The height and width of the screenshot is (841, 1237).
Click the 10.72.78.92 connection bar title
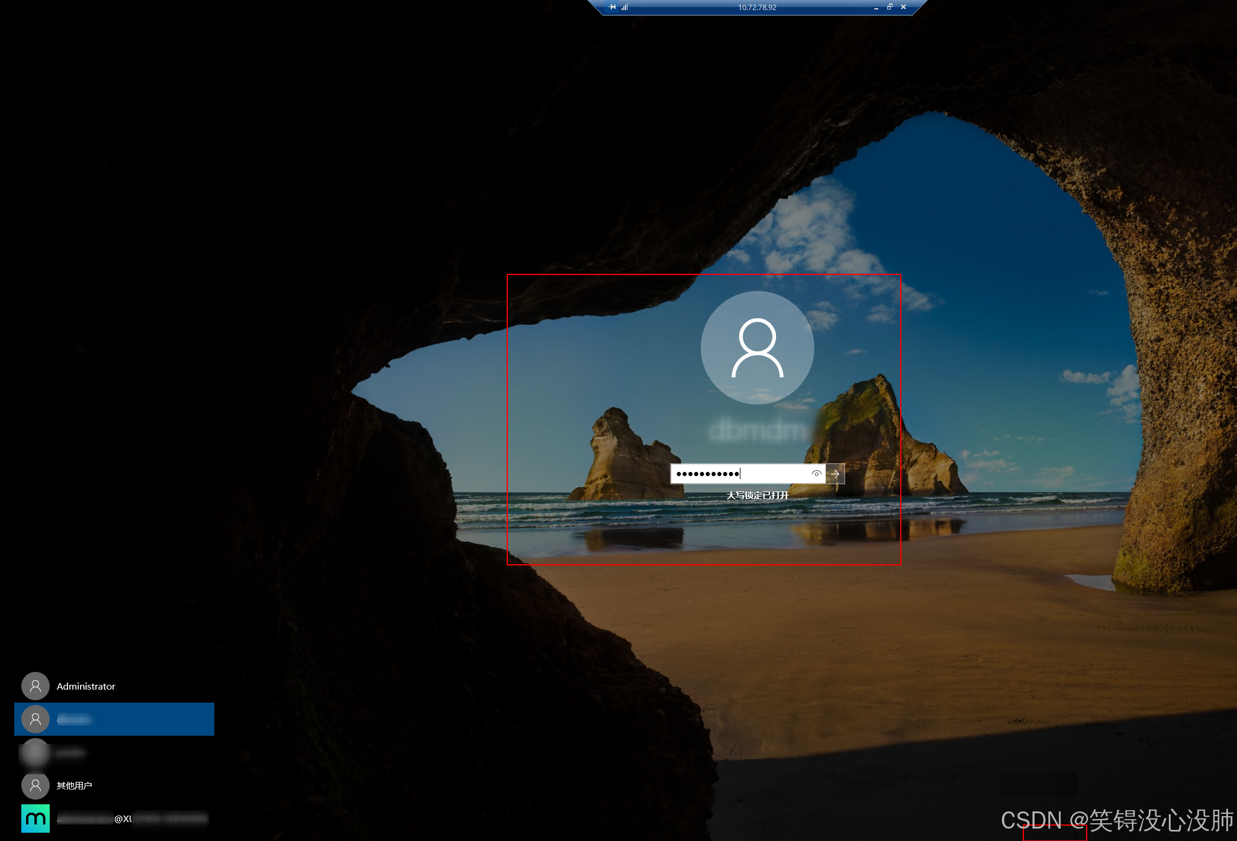pos(757,8)
